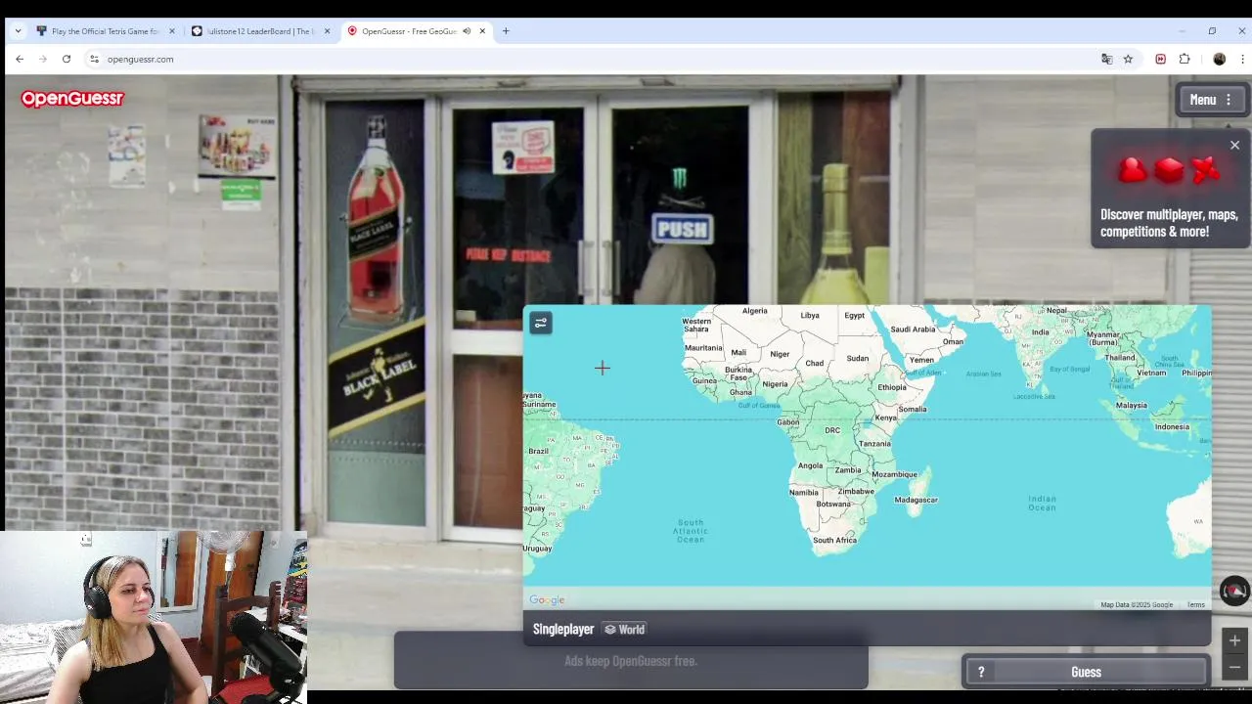Image resolution: width=1252 pixels, height=704 pixels.
Task: Click the Mali label on the map
Action: [738, 353]
